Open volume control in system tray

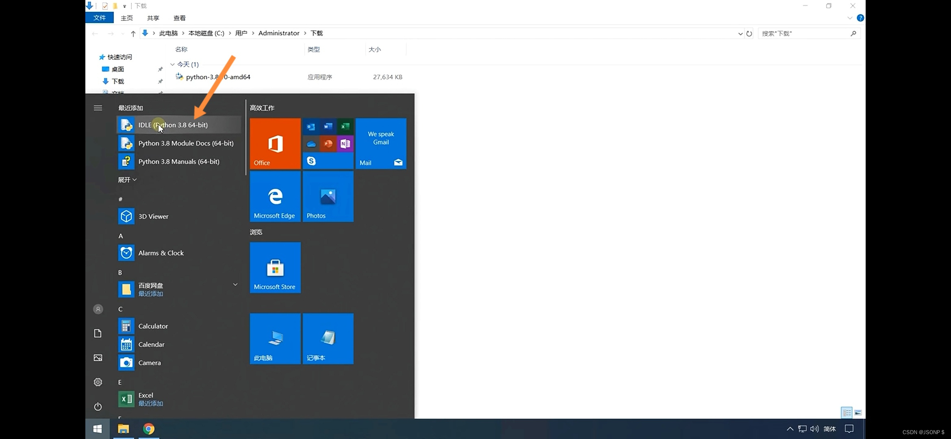point(814,429)
